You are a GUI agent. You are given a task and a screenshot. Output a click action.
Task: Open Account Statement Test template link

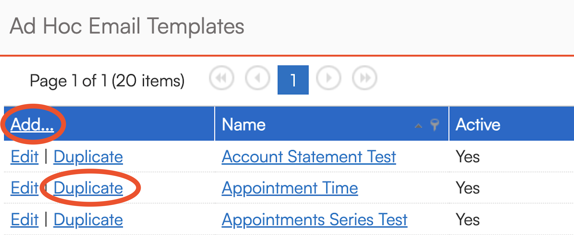tap(309, 157)
